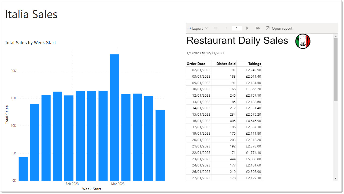
Task: Click the Total Sales by Week Start title
Action: [30, 43]
